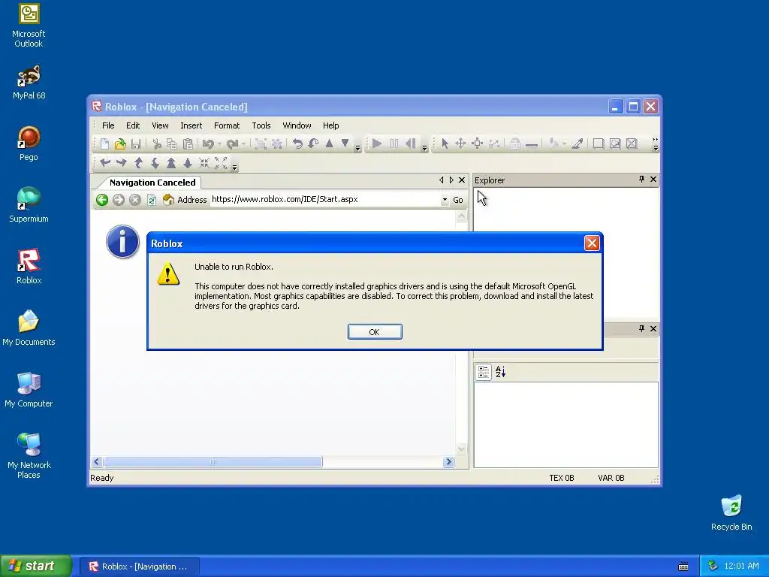Click the camera pan left arrow icon
Image resolution: width=769 pixels, height=577 pixels.
point(105,163)
